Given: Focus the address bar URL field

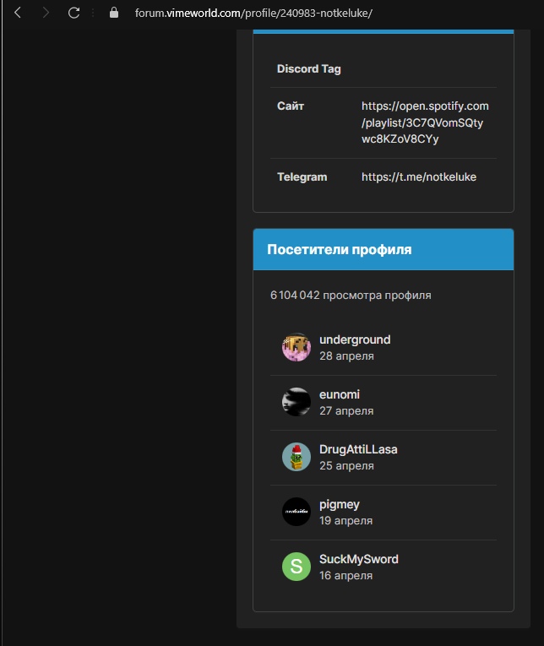Looking at the screenshot, I should coord(253,14).
